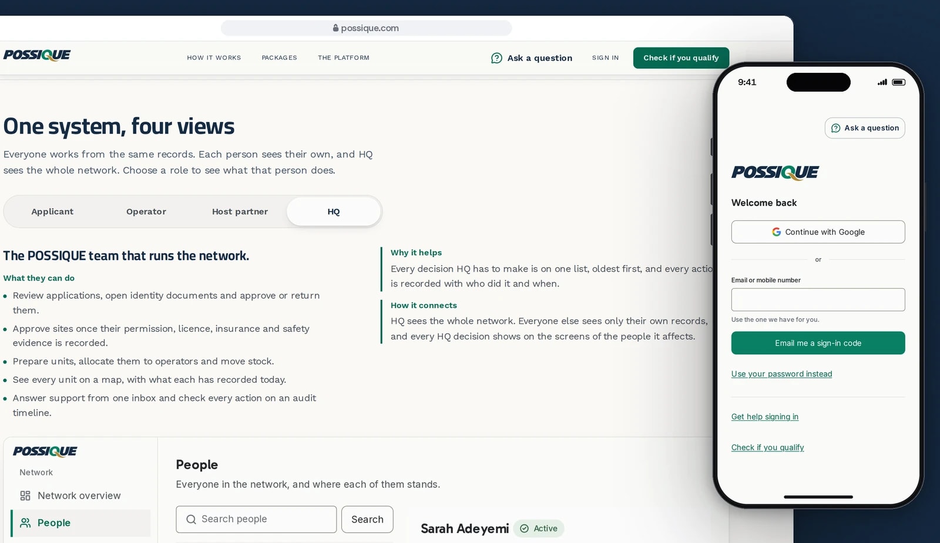
Task: Choose the HQ role tab
Action: point(334,211)
